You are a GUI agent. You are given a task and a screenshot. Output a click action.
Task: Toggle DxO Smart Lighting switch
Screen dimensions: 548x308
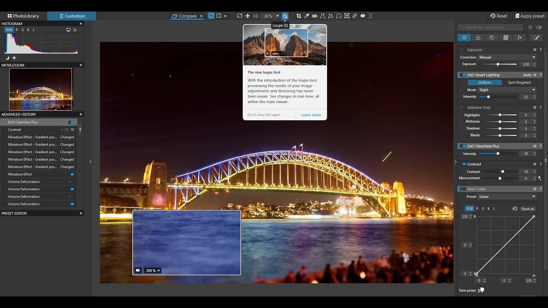point(463,75)
